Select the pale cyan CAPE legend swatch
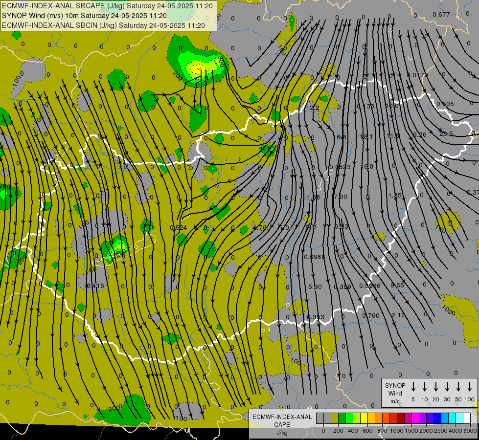This screenshot has width=479, height=440. [459, 418]
